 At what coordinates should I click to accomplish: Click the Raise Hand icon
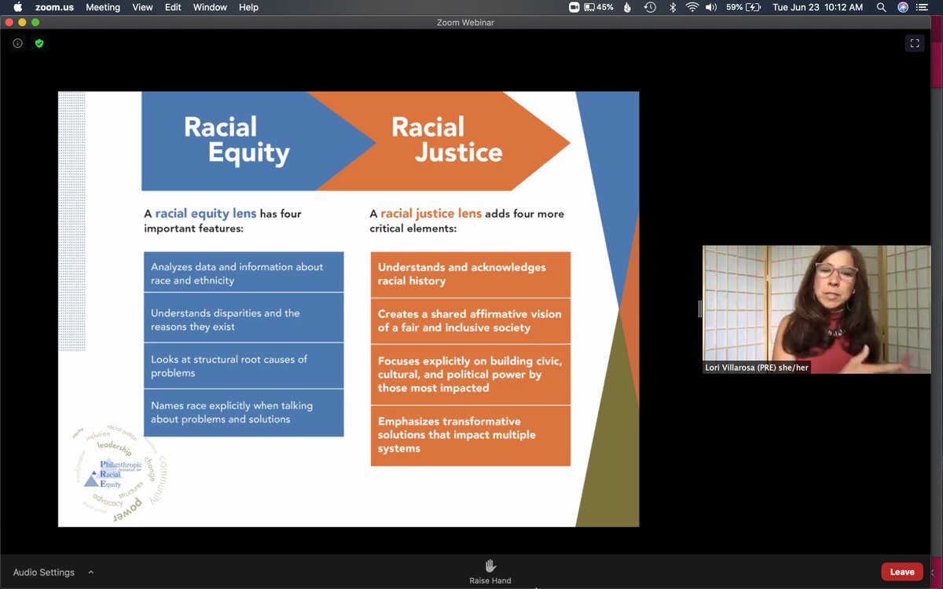click(x=490, y=566)
